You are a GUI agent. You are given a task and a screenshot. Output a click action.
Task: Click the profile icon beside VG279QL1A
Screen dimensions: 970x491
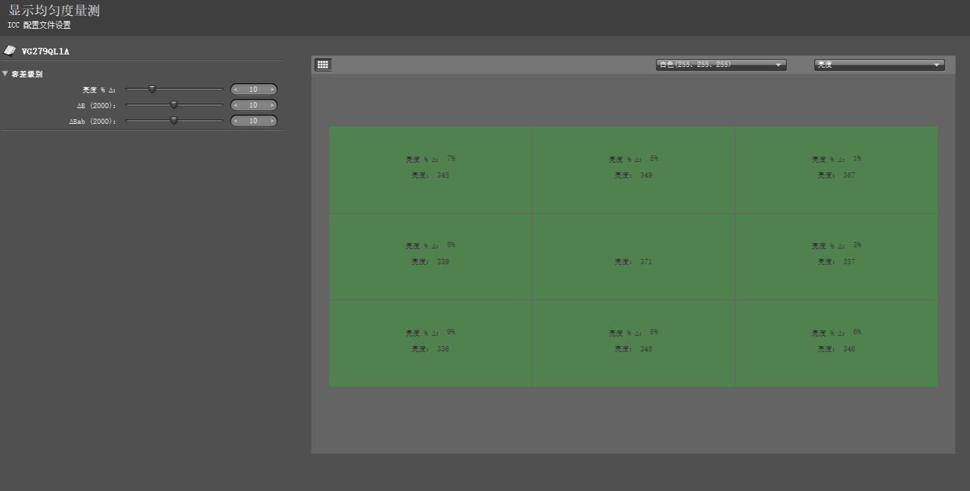pyautogui.click(x=10, y=50)
